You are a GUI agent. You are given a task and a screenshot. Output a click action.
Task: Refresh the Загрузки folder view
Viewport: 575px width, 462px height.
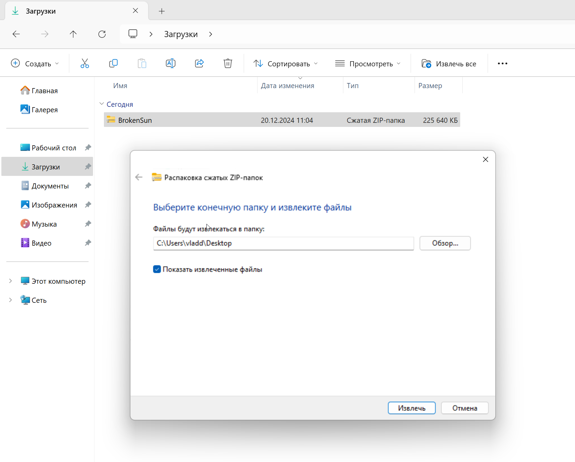102,34
